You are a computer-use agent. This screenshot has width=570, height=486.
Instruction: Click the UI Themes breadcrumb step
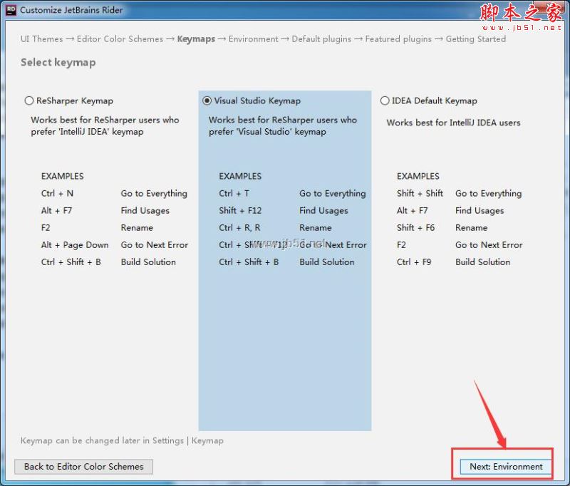point(42,39)
